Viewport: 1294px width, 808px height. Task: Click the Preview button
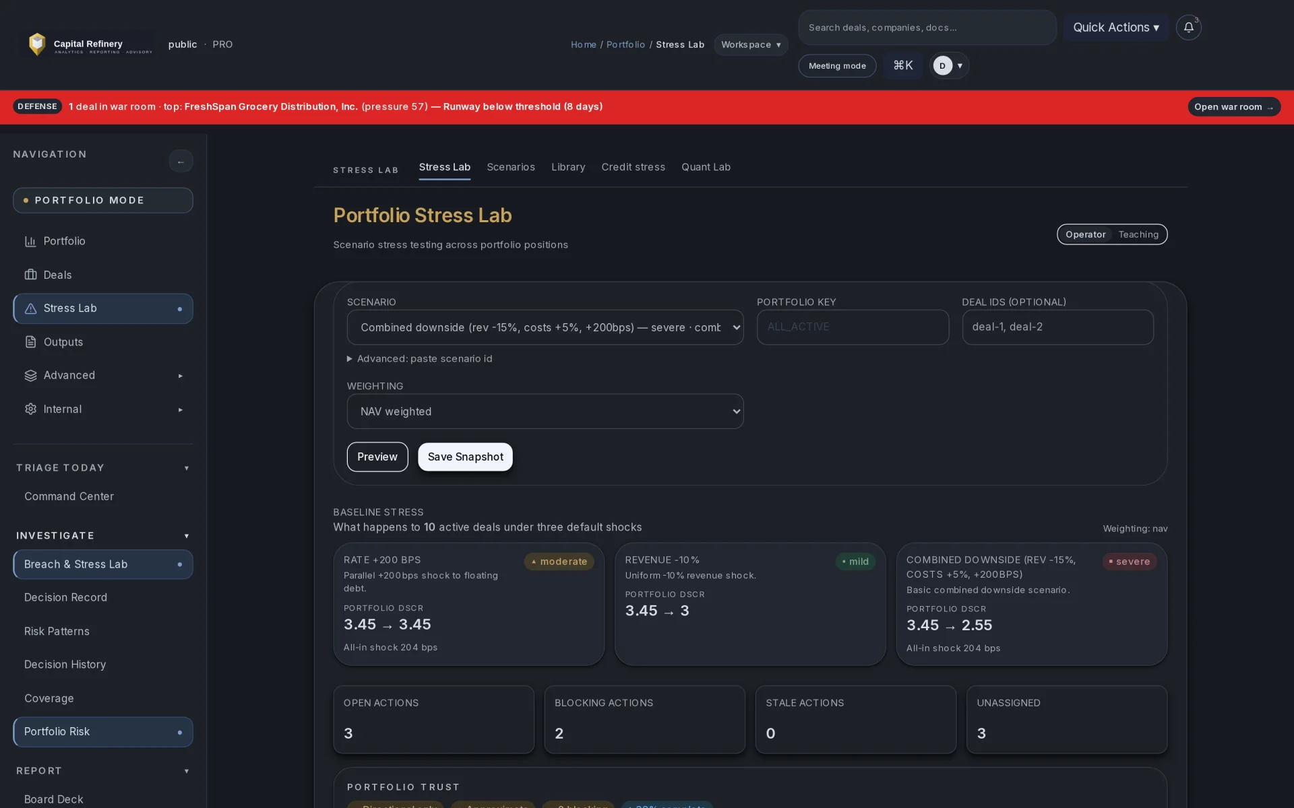(377, 457)
